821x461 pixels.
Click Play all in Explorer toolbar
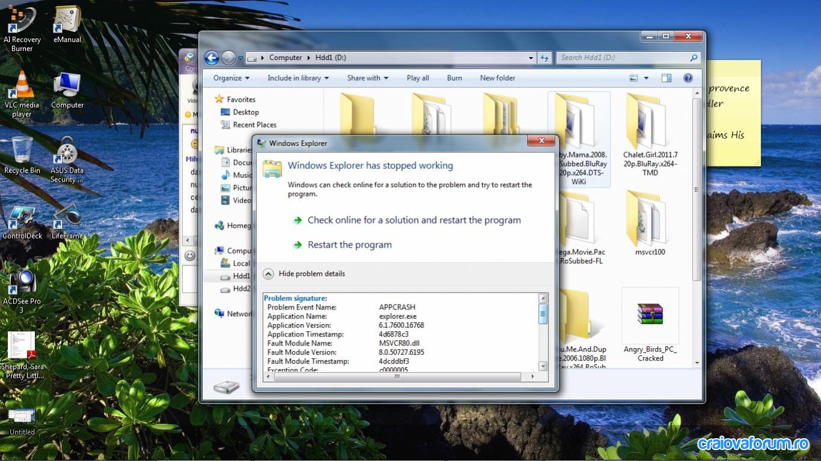(417, 78)
